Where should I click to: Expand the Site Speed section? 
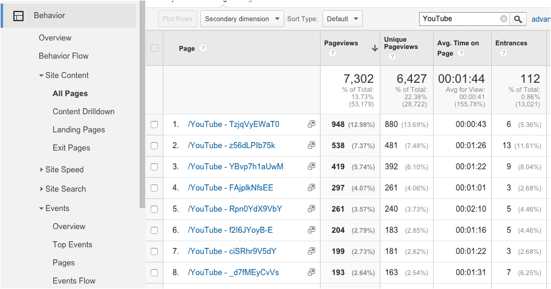(x=42, y=170)
